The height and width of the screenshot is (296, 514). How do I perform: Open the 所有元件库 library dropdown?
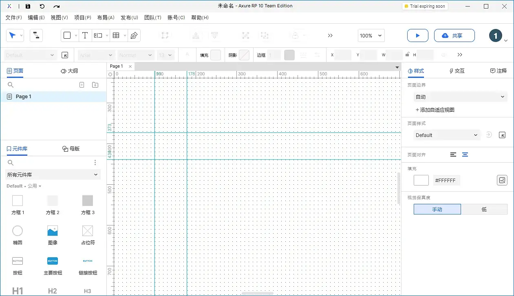coord(53,175)
